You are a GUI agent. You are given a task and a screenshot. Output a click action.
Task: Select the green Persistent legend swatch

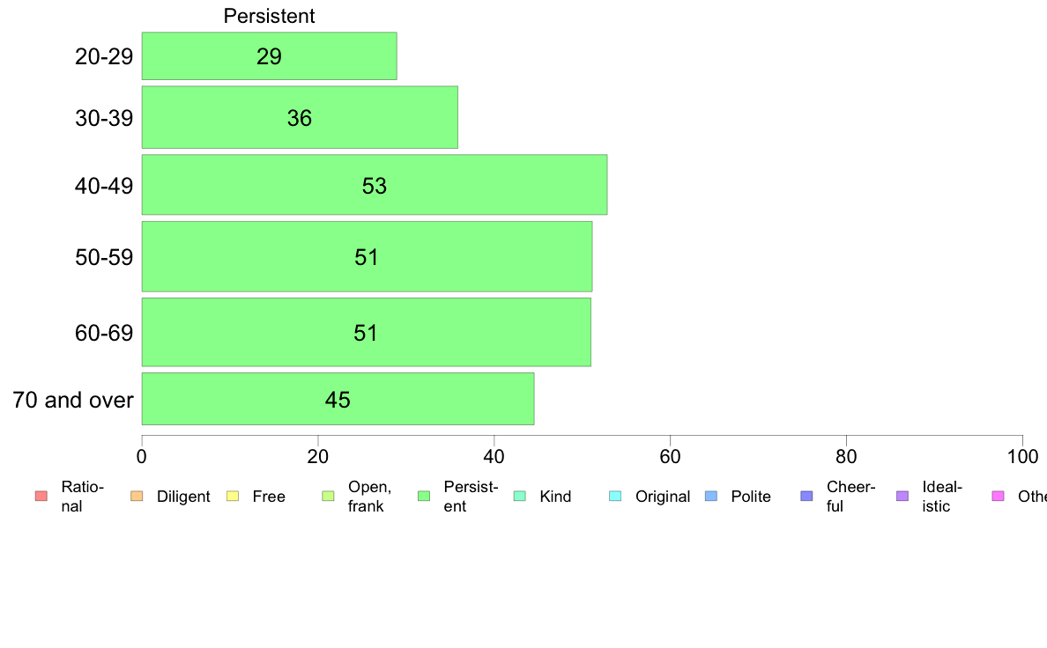pos(424,496)
